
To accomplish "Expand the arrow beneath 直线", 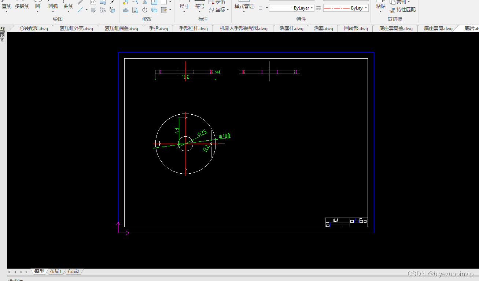I will click(x=7, y=12).
